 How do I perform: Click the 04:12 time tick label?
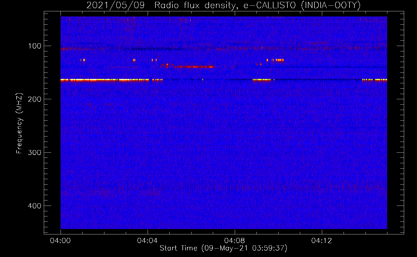tap(322, 241)
